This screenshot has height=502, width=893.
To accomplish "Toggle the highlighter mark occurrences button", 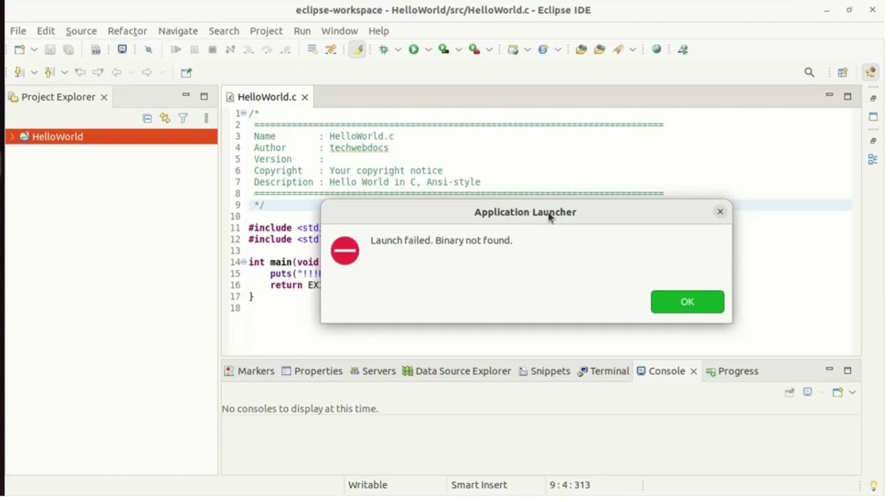I will point(357,50).
